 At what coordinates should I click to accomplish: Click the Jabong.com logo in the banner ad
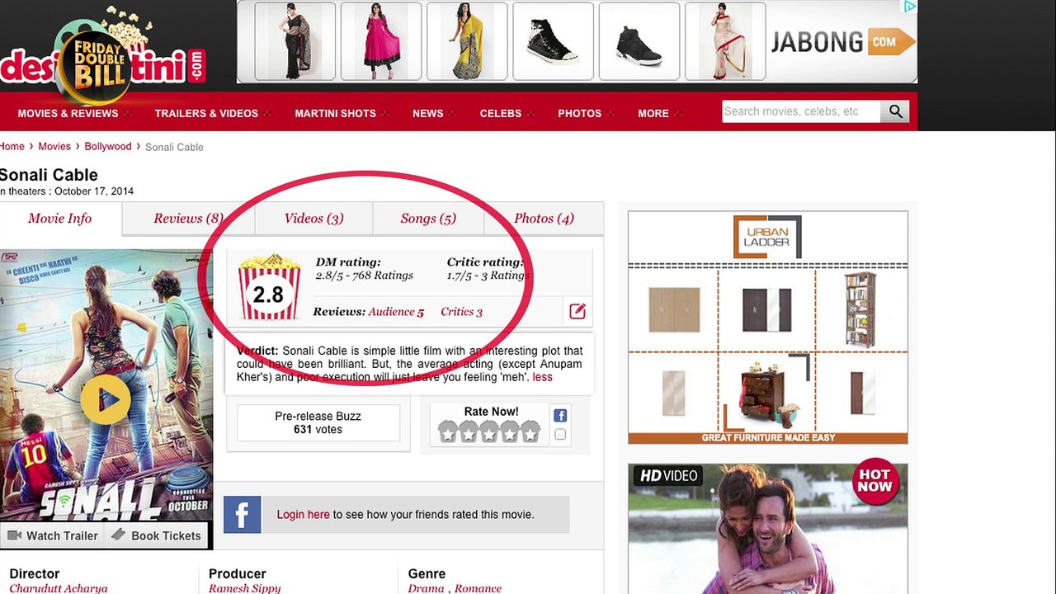pyautogui.click(x=842, y=42)
